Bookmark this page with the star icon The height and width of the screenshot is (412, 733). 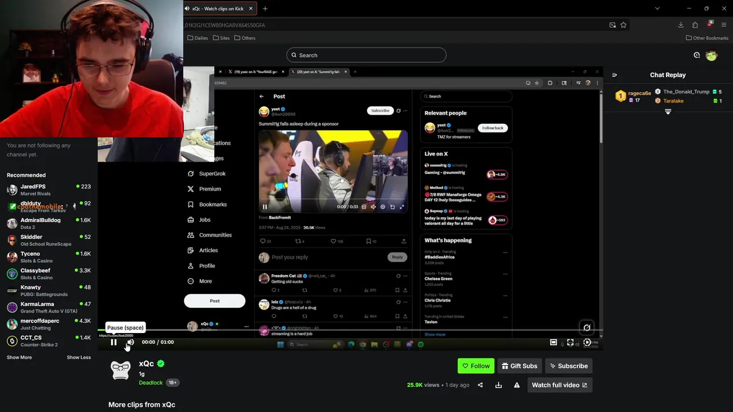tap(623, 25)
